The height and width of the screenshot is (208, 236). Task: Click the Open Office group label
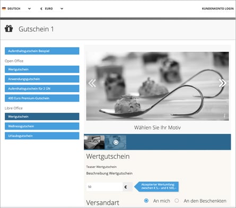[x=14, y=61]
